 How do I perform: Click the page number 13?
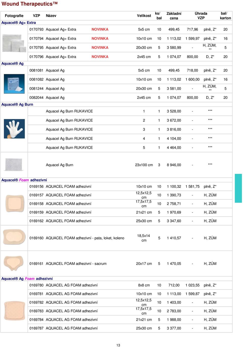[x=118, y=345]
